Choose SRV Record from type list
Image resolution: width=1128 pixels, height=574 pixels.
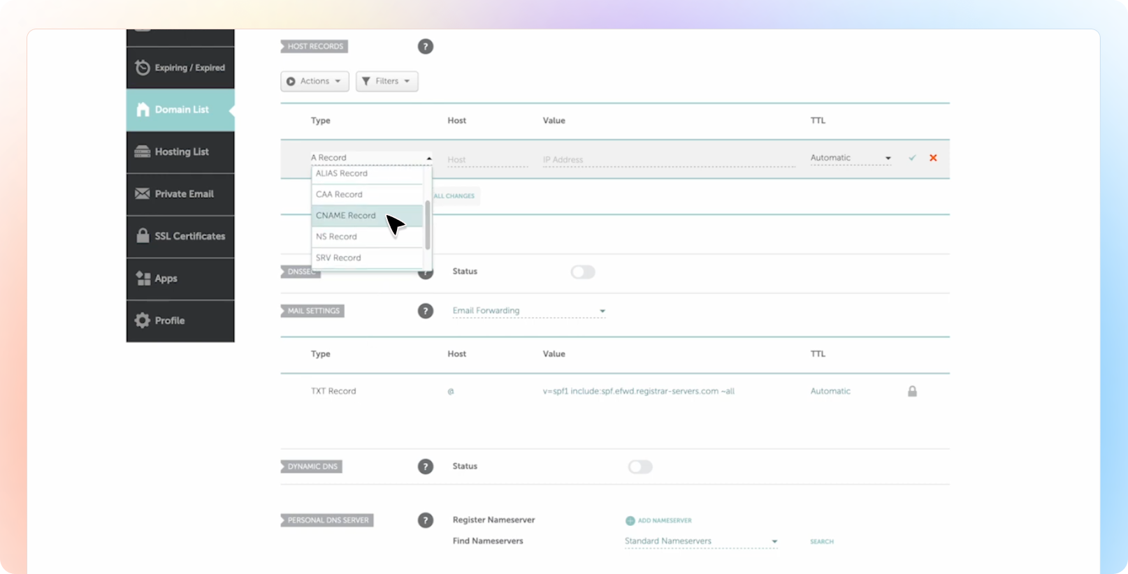[368, 258]
